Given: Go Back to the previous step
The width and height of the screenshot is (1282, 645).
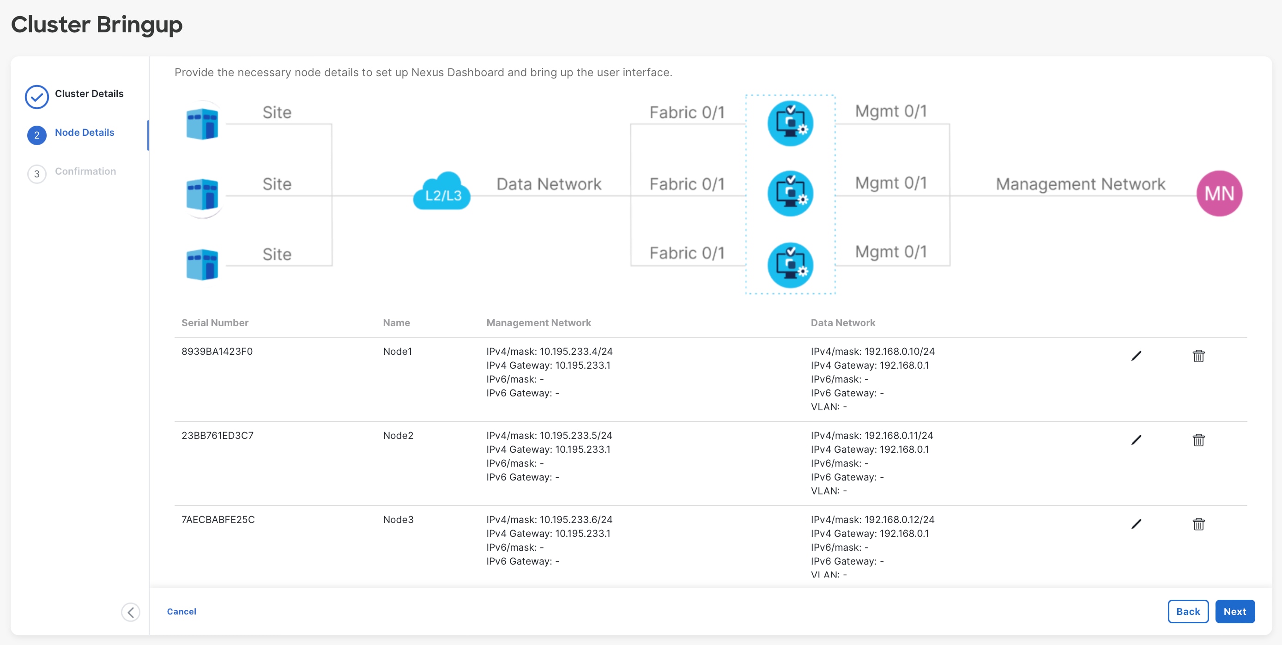Looking at the screenshot, I should click(x=1188, y=612).
